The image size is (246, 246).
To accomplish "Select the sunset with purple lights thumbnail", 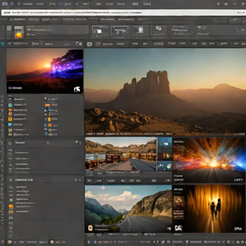I will tap(45, 72).
